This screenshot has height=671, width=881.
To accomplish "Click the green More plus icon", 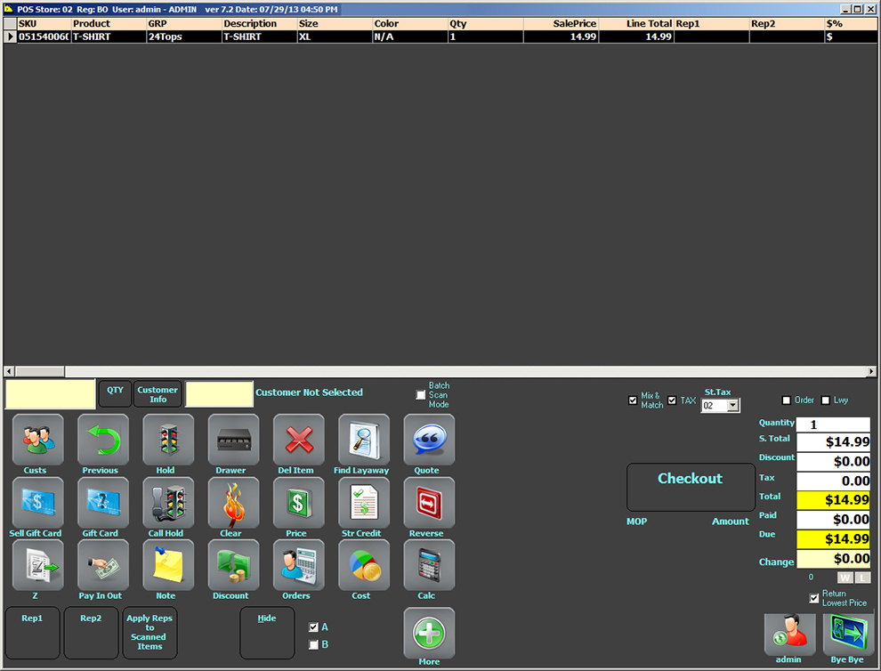I will pyautogui.click(x=429, y=633).
